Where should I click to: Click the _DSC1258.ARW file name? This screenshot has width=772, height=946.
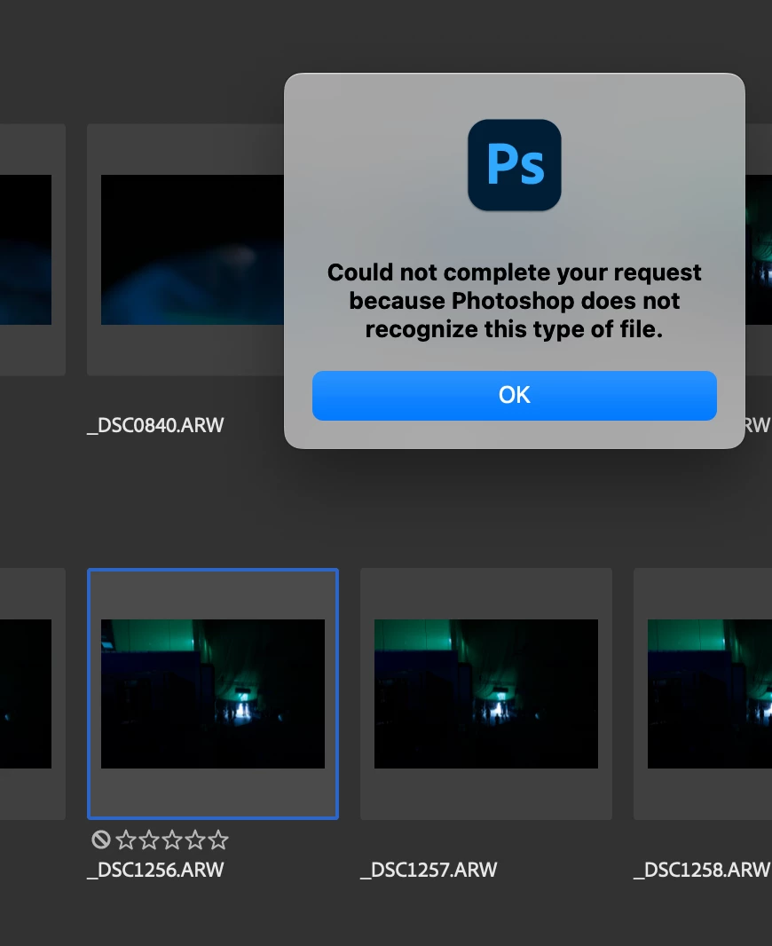coord(702,870)
